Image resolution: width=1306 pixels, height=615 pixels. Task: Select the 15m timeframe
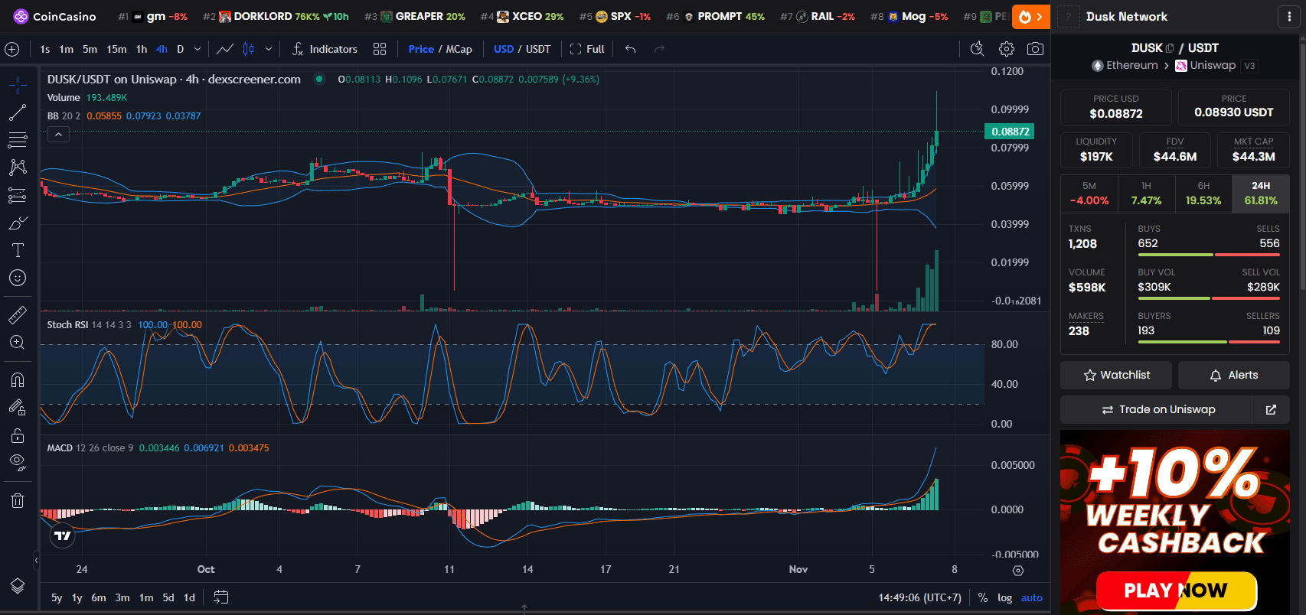click(x=116, y=49)
